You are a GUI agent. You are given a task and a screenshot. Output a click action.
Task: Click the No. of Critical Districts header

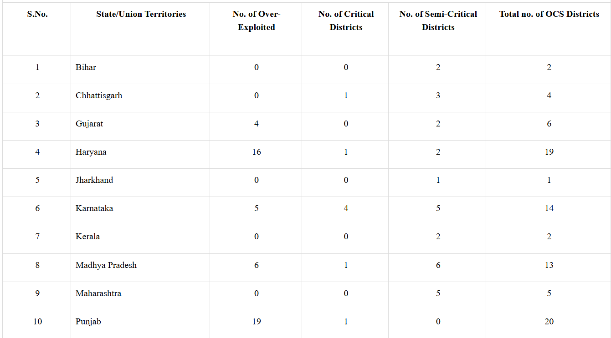tap(346, 20)
